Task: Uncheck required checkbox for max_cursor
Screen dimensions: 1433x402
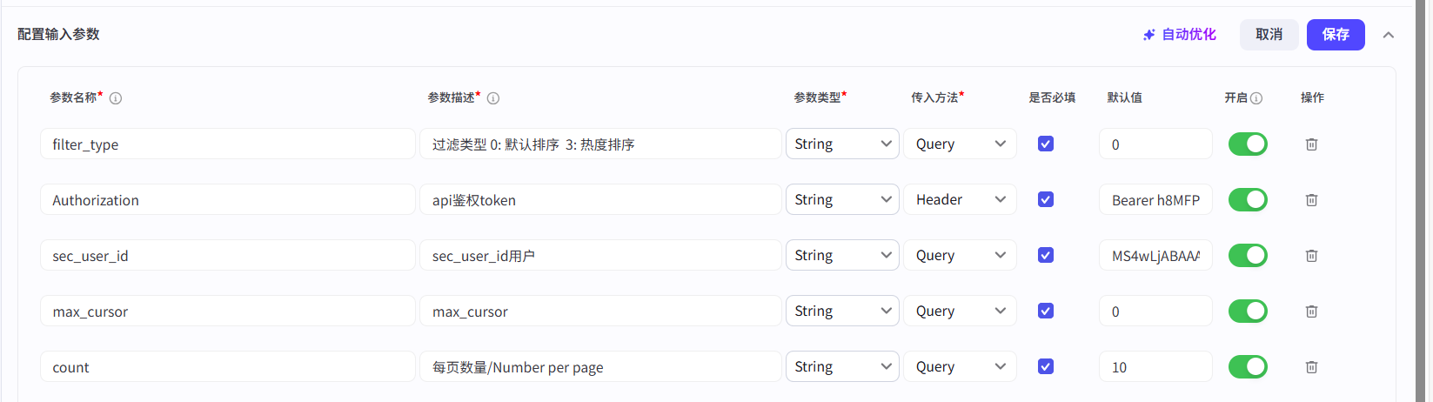Action: coord(1046,311)
